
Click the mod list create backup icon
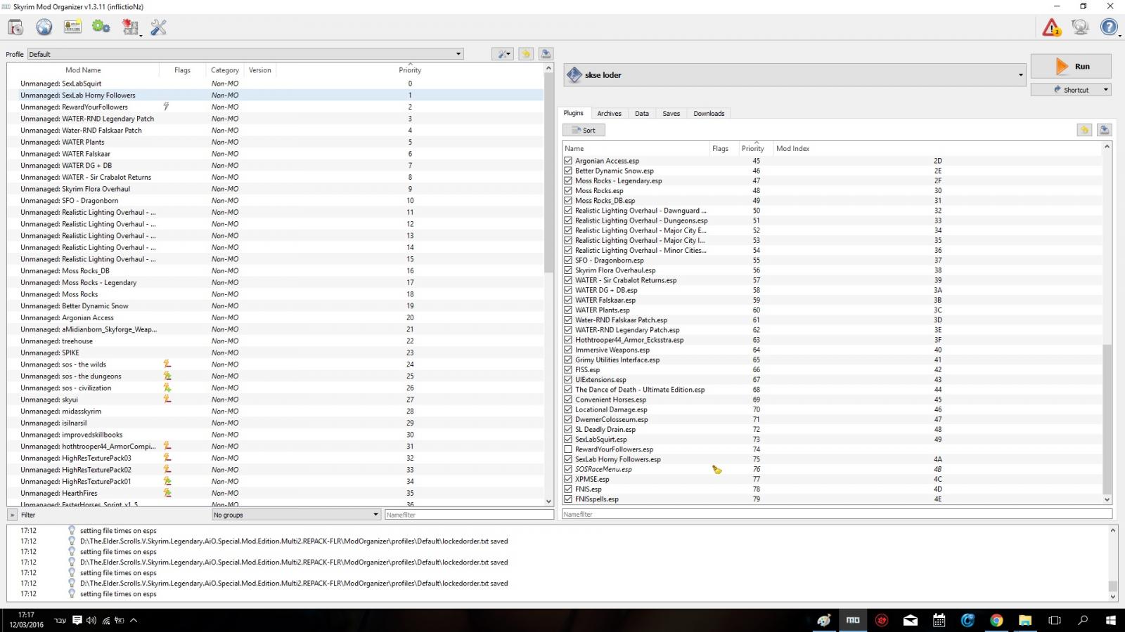546,54
